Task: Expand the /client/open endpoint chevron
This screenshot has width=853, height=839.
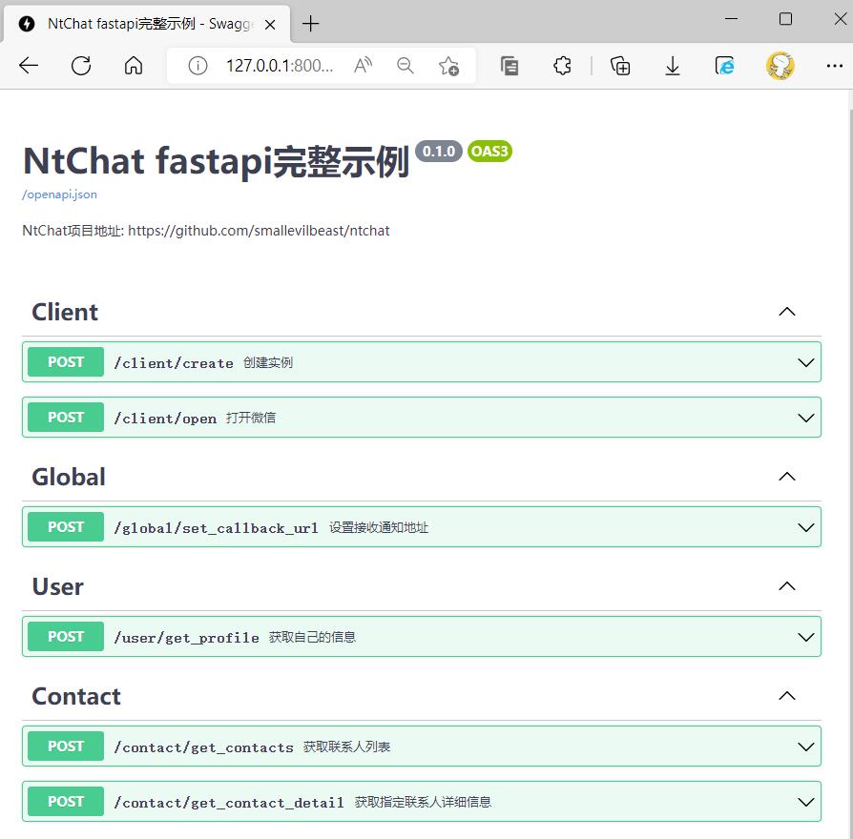Action: pos(805,418)
